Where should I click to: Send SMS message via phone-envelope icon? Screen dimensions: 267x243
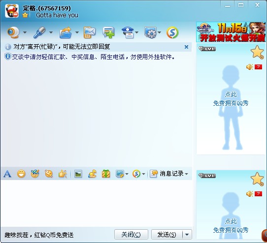pos(89,32)
